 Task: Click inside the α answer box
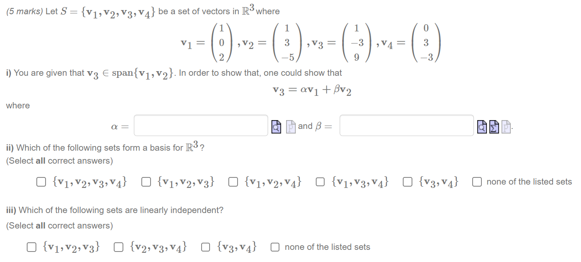click(200, 125)
